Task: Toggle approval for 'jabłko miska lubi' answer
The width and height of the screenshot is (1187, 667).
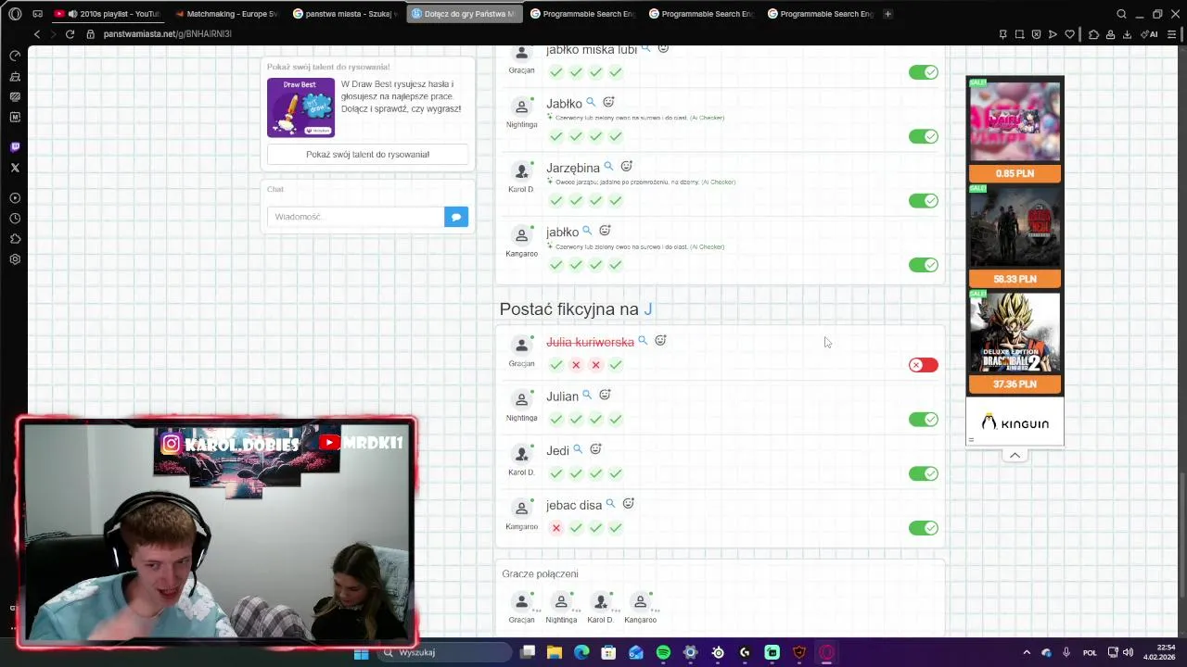Action: pyautogui.click(x=924, y=72)
